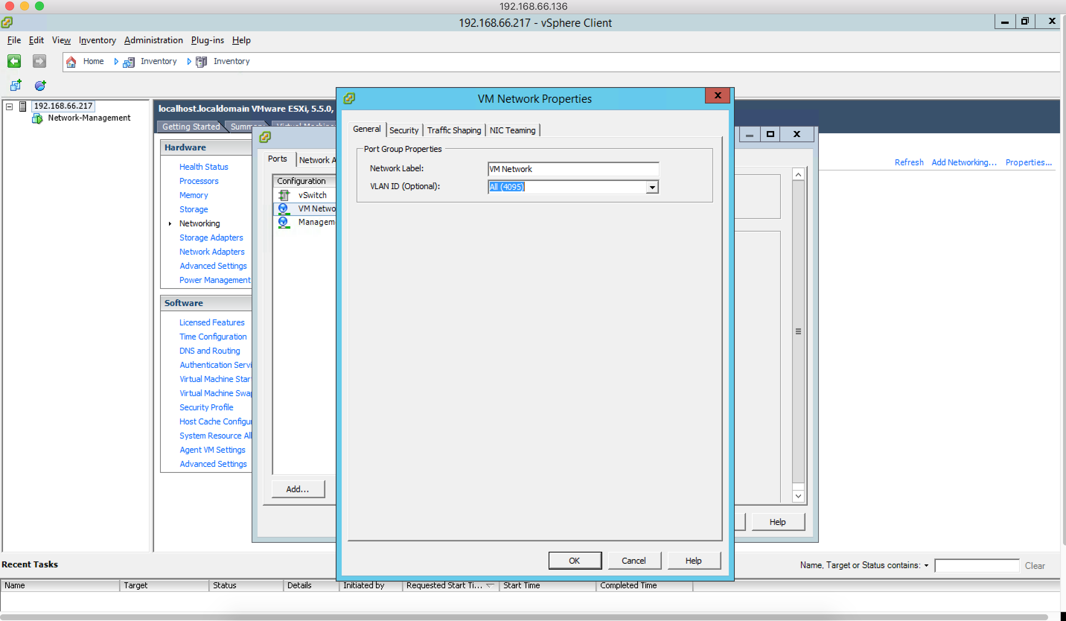Collapse the 192.168.66.217 tree node
The width and height of the screenshot is (1066, 621).
tap(9, 106)
